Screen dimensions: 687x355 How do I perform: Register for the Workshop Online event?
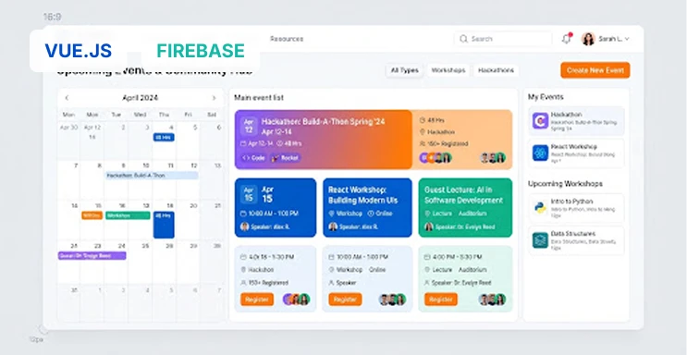(x=345, y=300)
